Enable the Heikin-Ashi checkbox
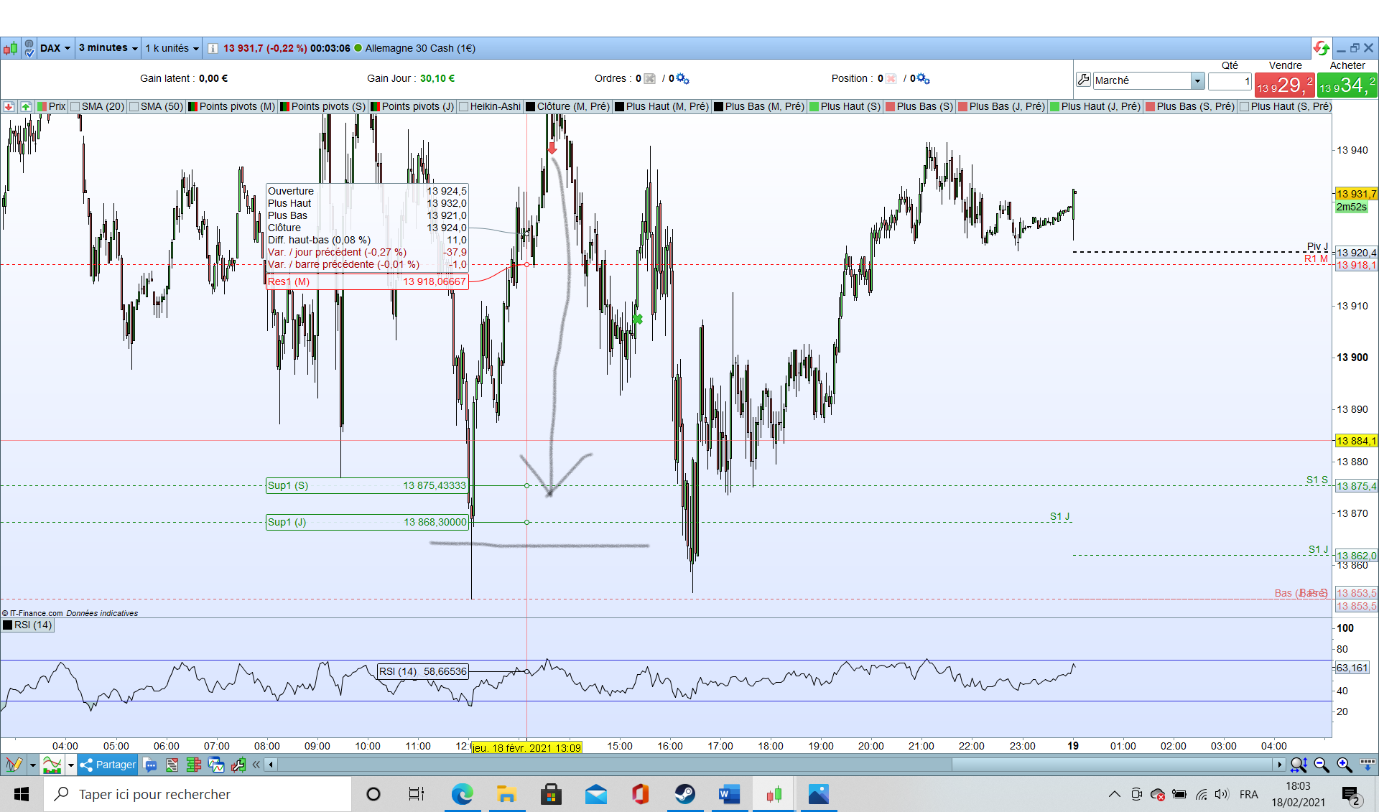Screen dimensions: 1379x812 464,106
